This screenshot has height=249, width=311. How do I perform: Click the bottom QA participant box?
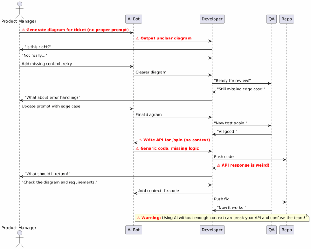[272, 230]
